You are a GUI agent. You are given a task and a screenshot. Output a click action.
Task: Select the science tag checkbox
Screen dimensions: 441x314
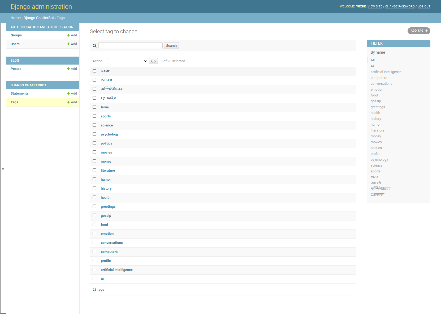(x=94, y=125)
